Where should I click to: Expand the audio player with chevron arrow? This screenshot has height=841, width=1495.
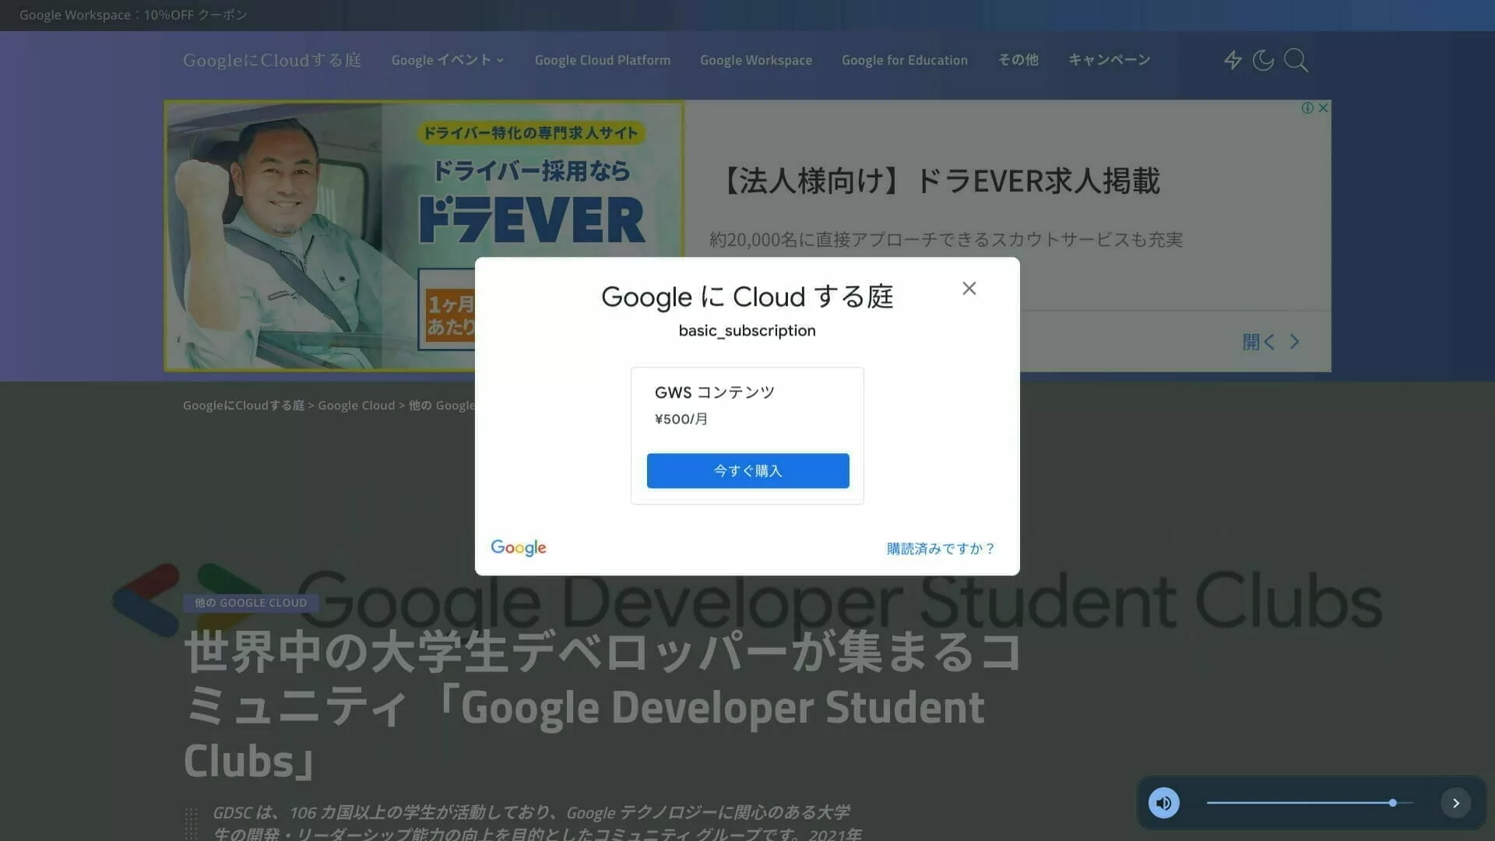(x=1455, y=803)
